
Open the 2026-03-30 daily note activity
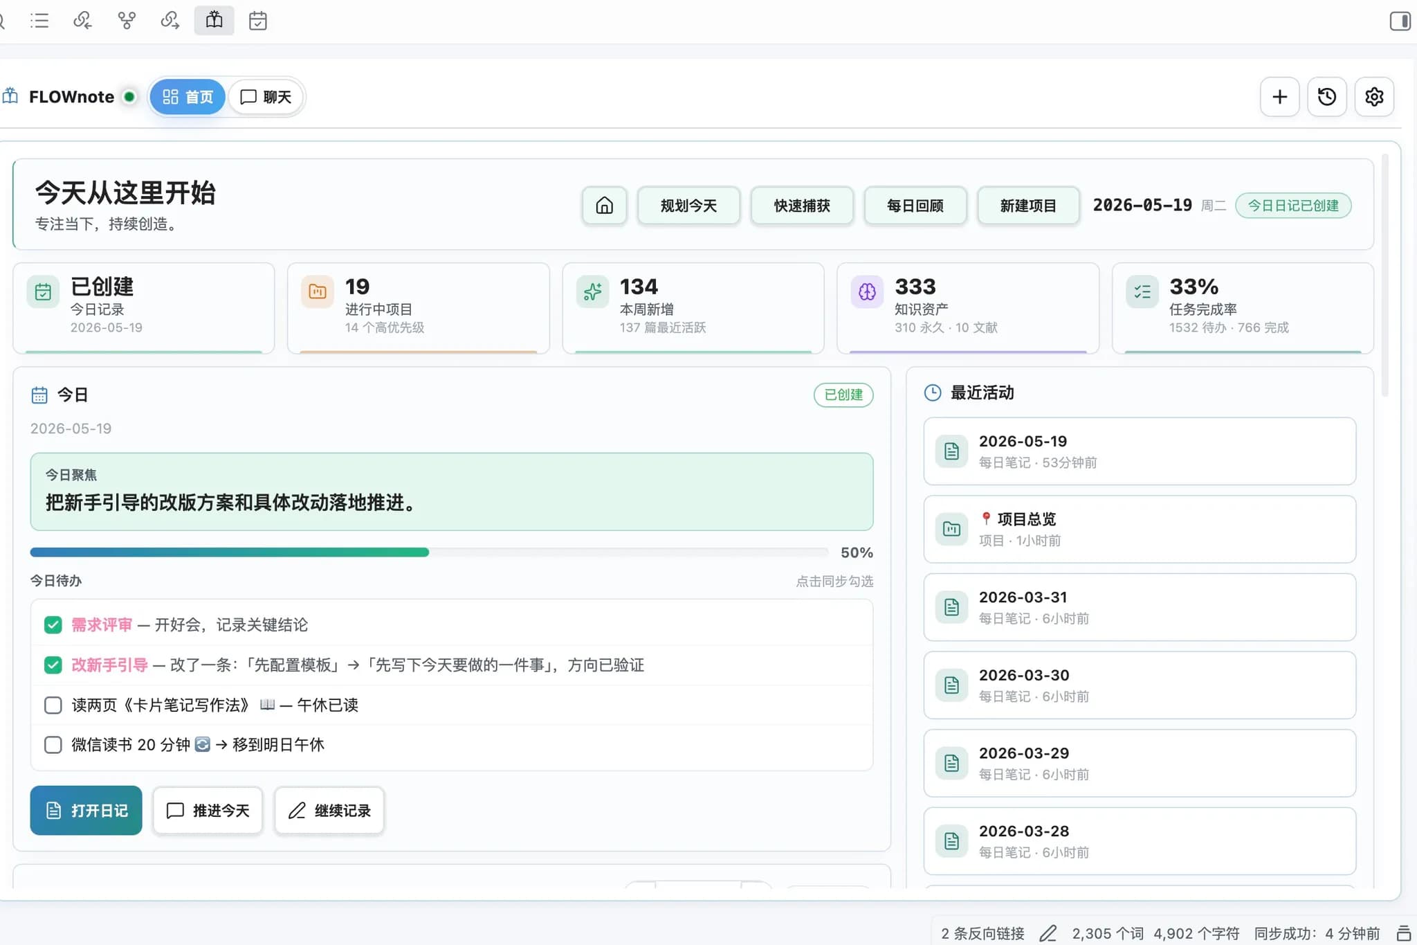click(x=1140, y=685)
